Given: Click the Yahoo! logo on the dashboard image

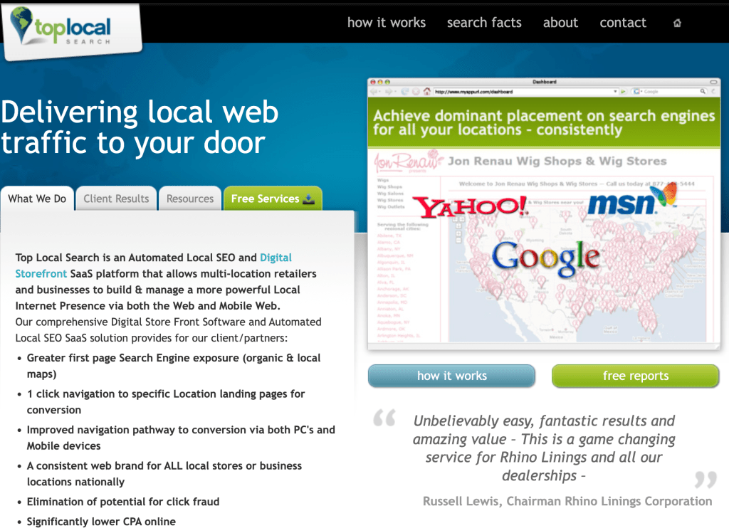Looking at the screenshot, I should click(471, 206).
